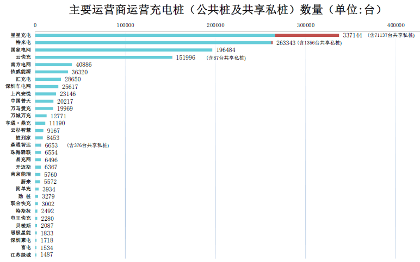Click the note 含87台共享私桩

pos(226,58)
